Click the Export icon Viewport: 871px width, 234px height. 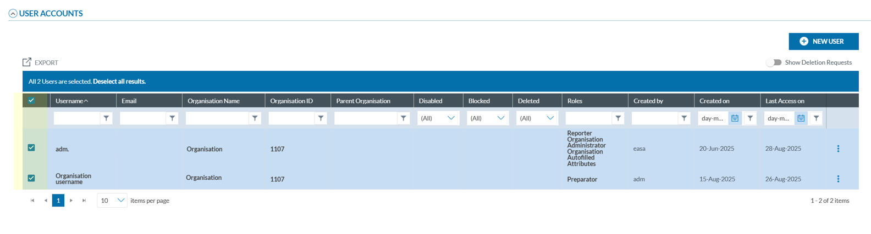click(27, 62)
